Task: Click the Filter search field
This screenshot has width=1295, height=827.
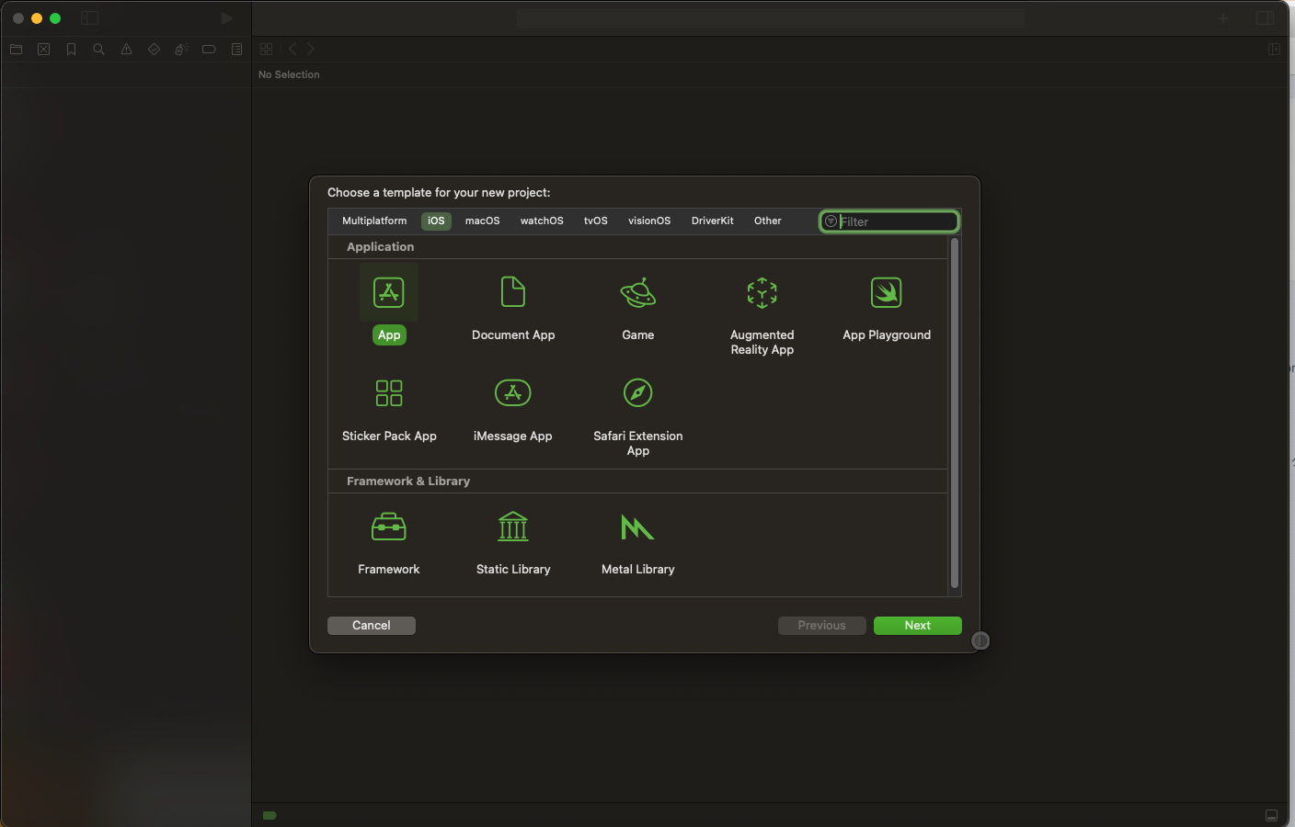Action: tap(889, 221)
